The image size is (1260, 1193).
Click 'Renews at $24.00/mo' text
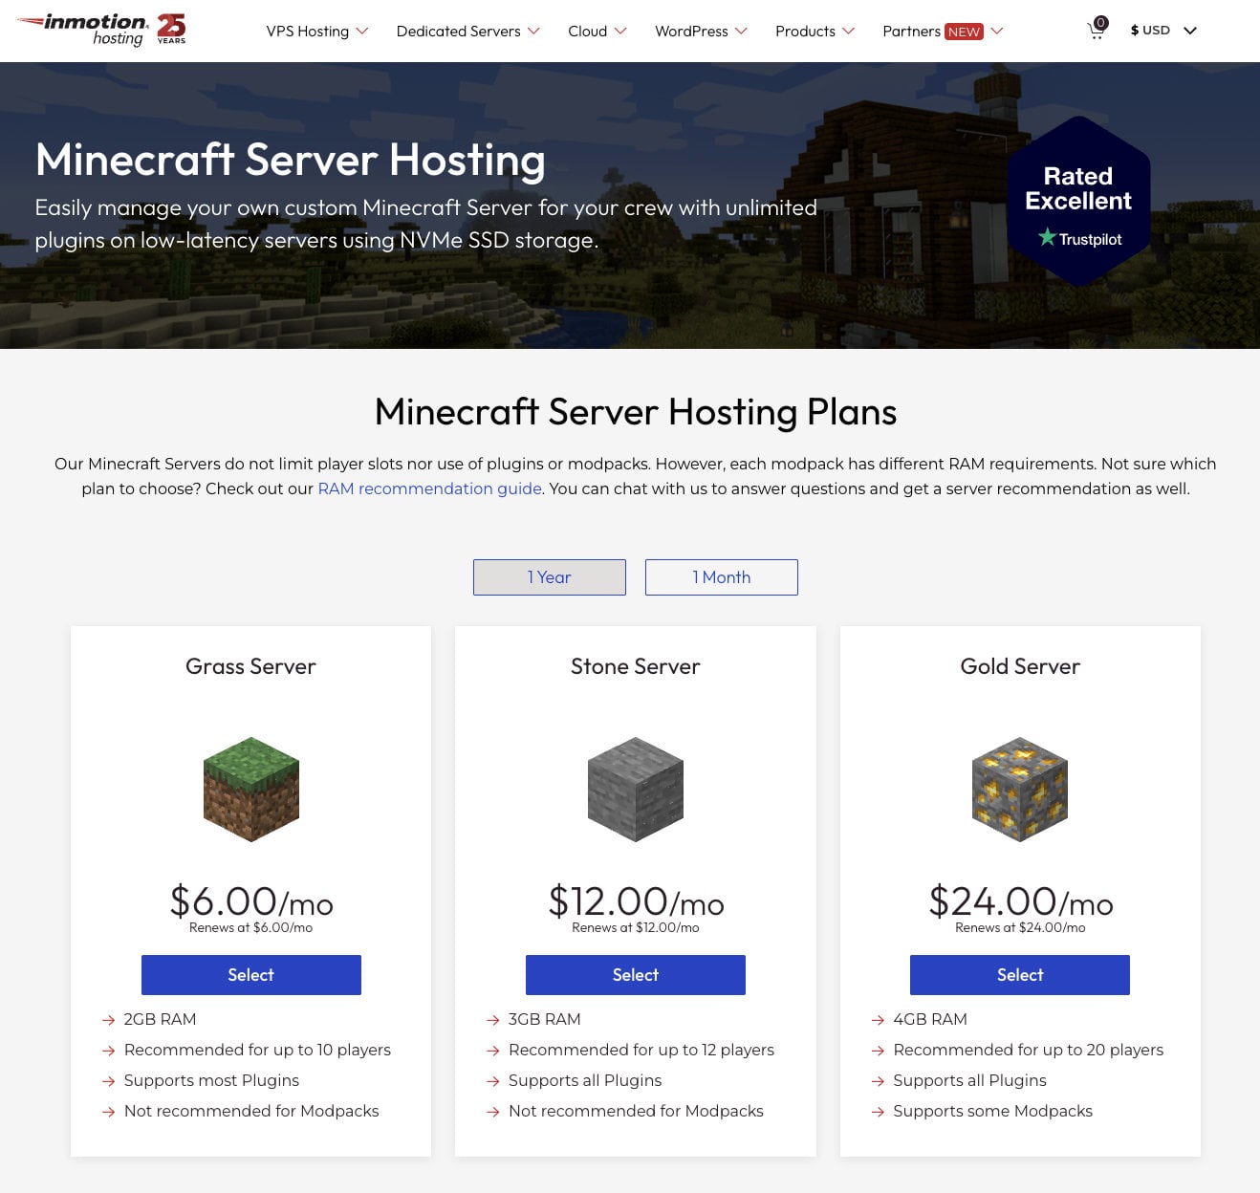(x=1020, y=927)
